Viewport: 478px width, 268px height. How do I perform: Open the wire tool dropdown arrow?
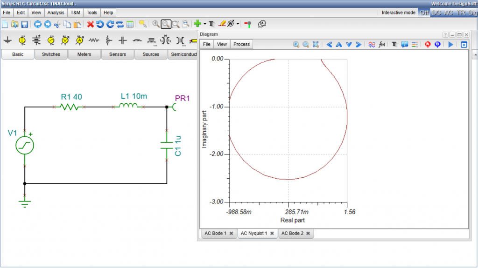pyautogui.click(x=238, y=24)
